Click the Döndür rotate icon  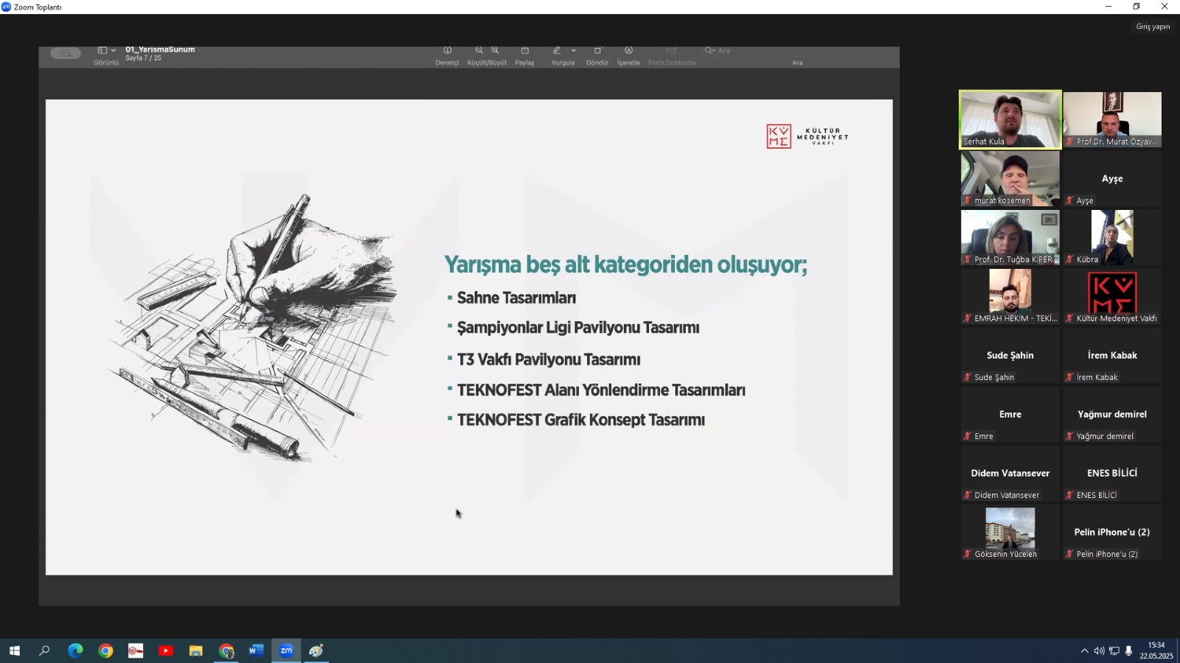(x=598, y=50)
